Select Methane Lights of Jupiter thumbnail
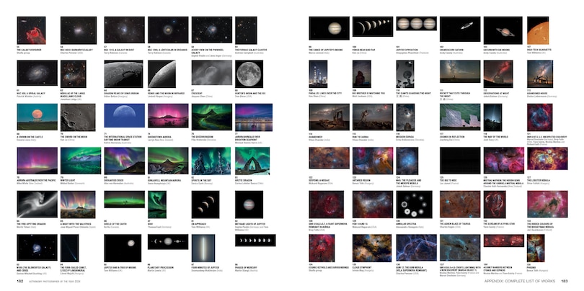 [249, 205]
